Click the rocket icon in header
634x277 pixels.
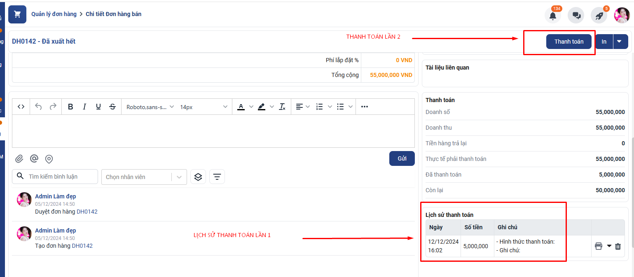click(x=599, y=16)
